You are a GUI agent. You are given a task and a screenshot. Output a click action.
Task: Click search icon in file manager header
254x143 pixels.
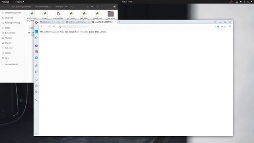tap(72, 7)
